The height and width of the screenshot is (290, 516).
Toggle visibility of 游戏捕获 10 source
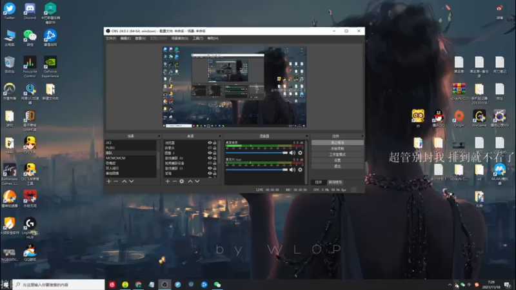210,158
